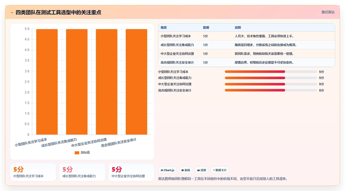Click the orange chart bar for 中大型企业关注协同治理

tap(107, 82)
